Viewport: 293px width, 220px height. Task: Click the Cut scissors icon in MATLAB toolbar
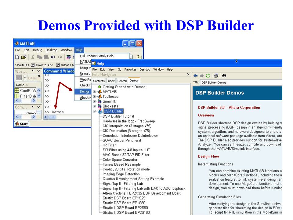coord(33,57)
